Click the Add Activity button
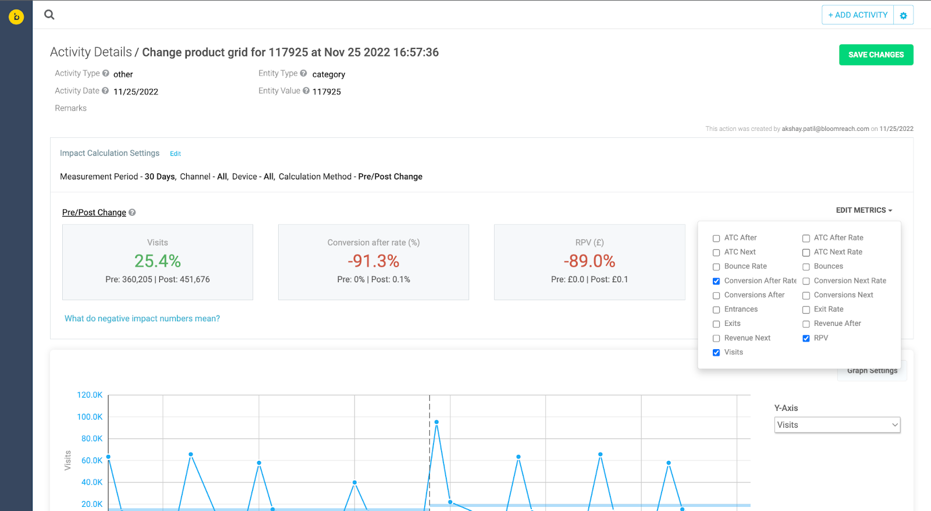 point(858,15)
